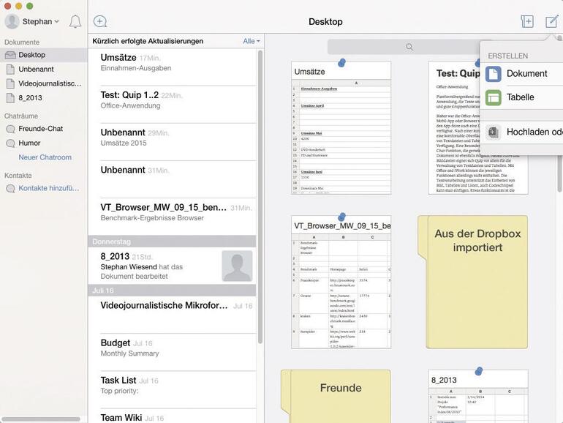Image resolution: width=563 pixels, height=423 pixels.
Task: Click the Neuer Chatroom link
Action: [x=45, y=157]
